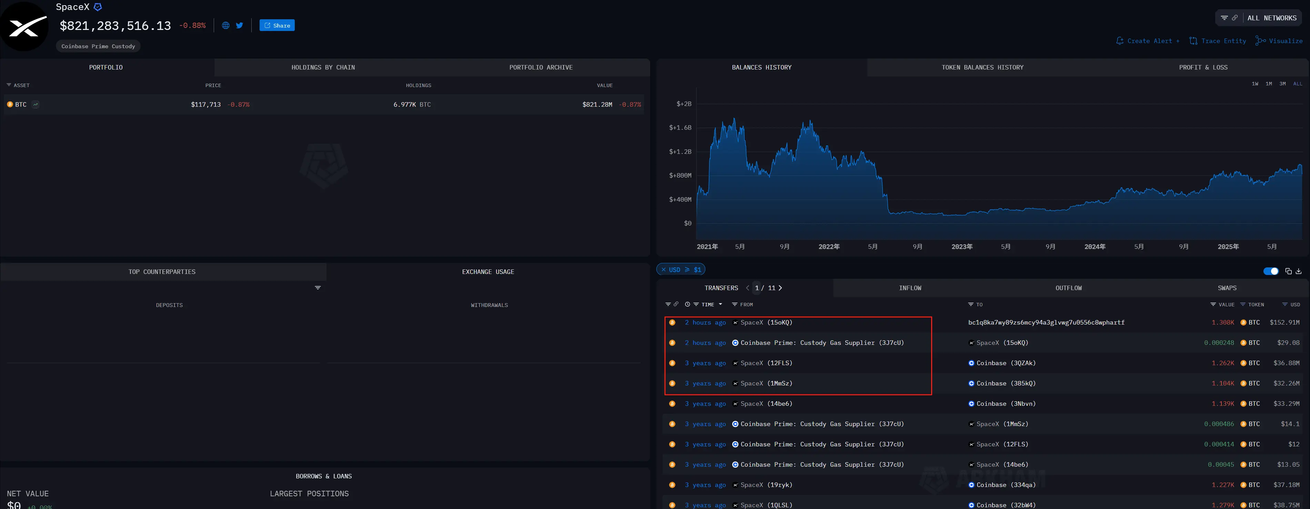Open the Swaps tab

(1227, 288)
